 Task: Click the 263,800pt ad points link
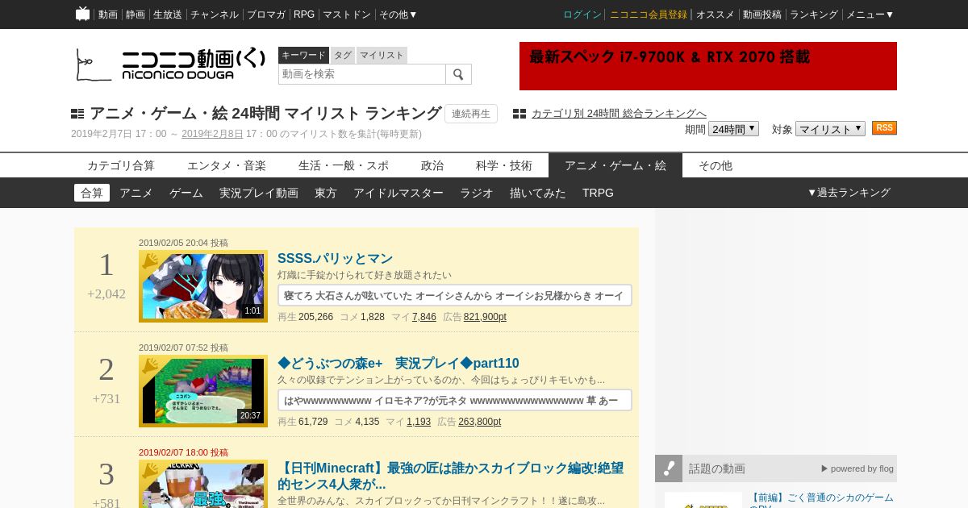479,422
